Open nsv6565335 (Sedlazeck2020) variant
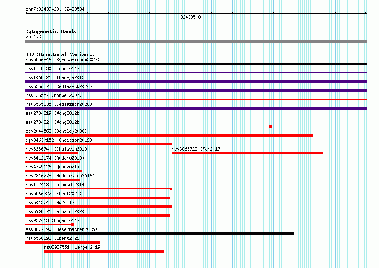This screenshot has height=268, width=379. (59, 104)
